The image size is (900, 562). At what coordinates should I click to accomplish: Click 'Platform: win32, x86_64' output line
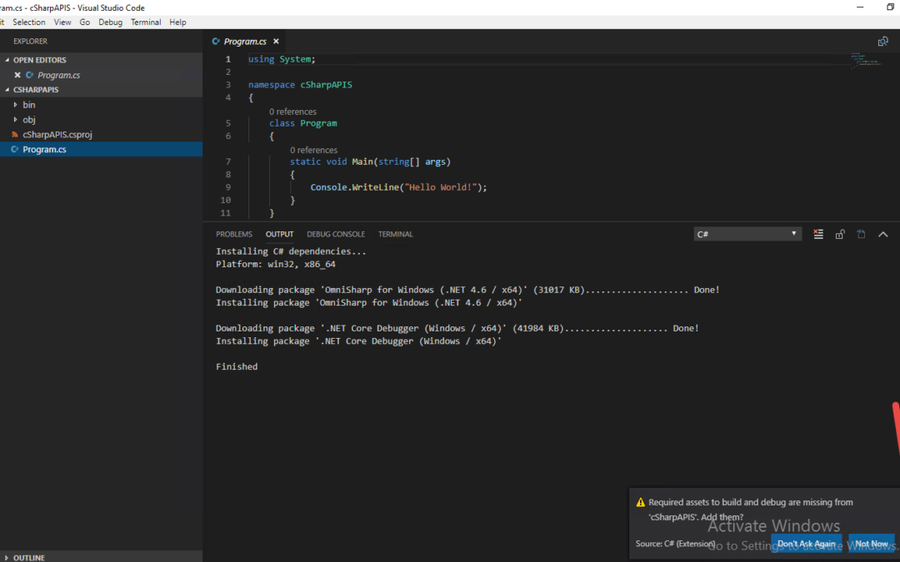point(276,265)
